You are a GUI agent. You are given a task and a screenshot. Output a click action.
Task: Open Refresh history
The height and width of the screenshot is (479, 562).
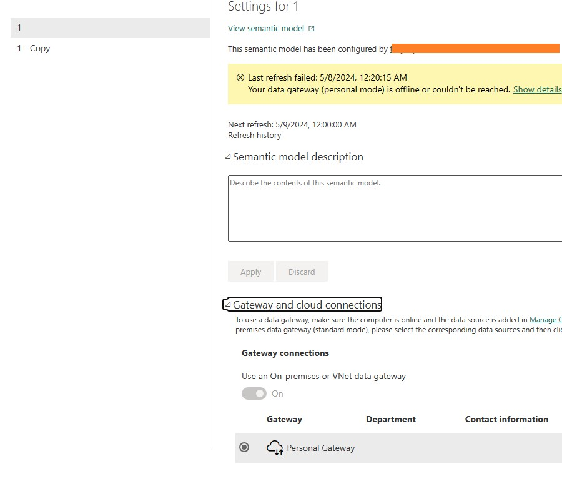pos(255,135)
